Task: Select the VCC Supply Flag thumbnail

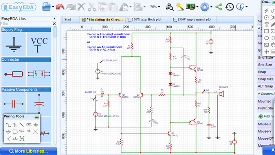Action: coord(39,44)
